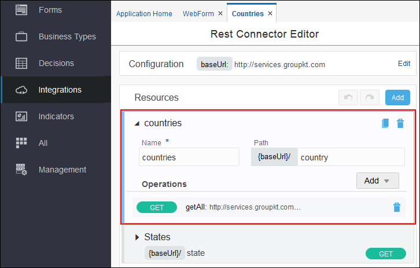Click the GET badge in States
The height and width of the screenshot is (268, 420).
[x=386, y=254]
